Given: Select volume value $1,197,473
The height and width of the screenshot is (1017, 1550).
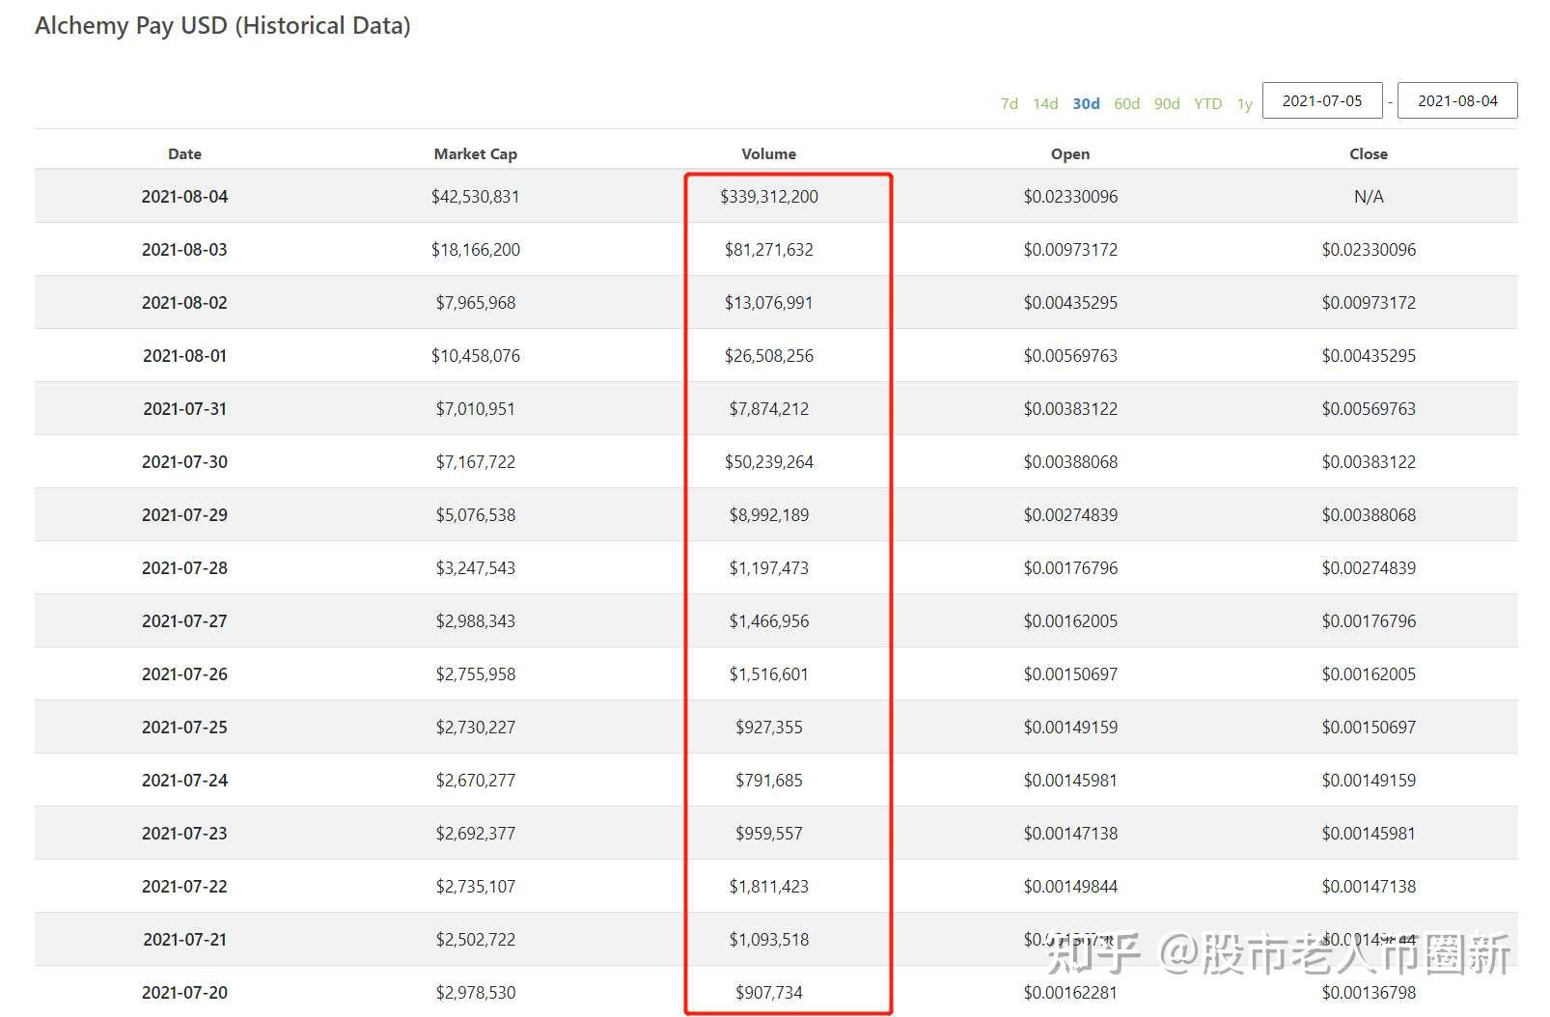Looking at the screenshot, I should click(x=768, y=568).
